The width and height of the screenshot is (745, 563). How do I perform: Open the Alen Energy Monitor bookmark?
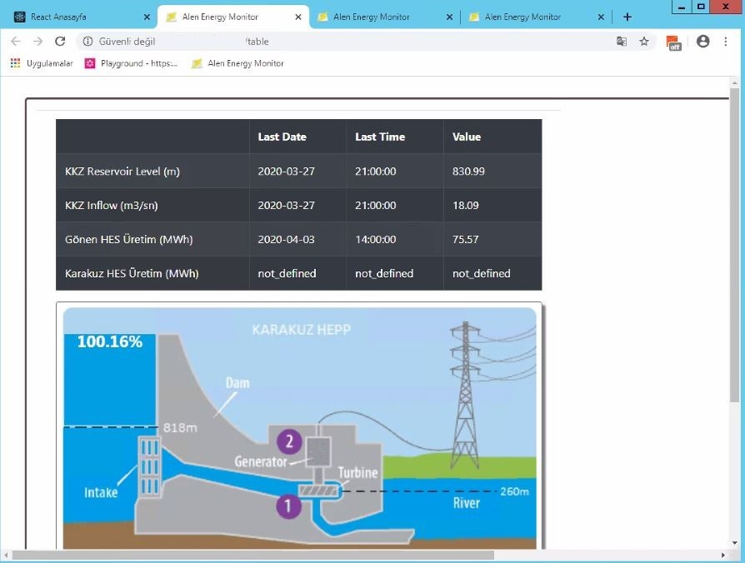point(237,63)
